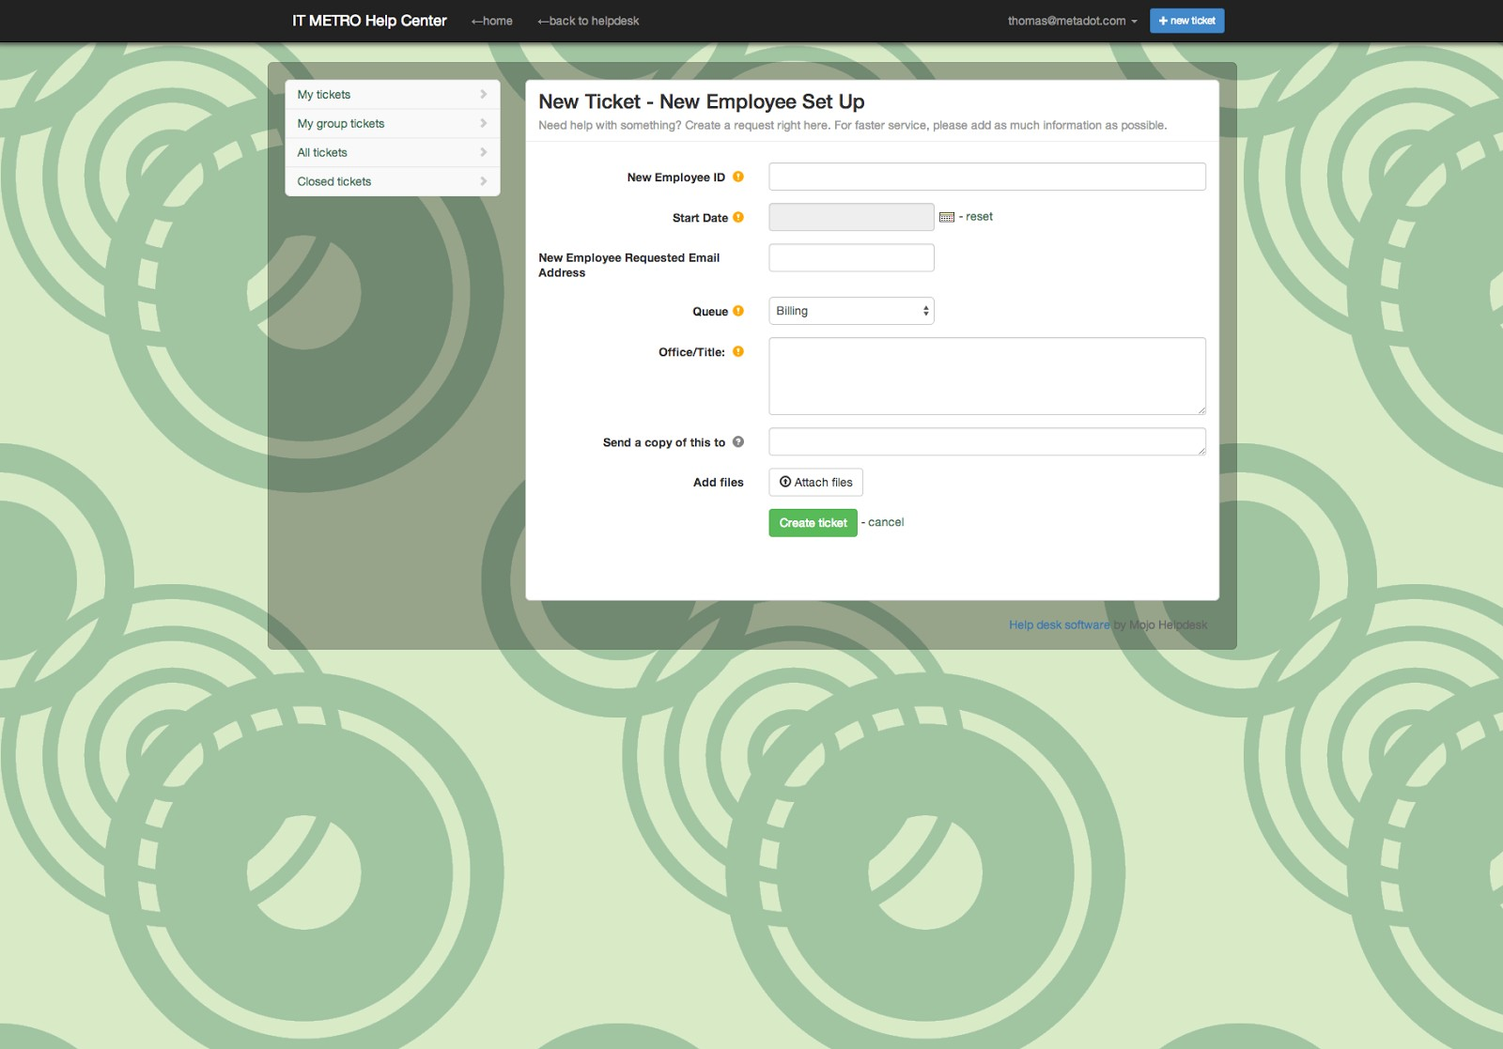Open the Queue dropdown showing Billing
Image resolution: width=1503 pixels, height=1049 pixels.
[851, 311]
